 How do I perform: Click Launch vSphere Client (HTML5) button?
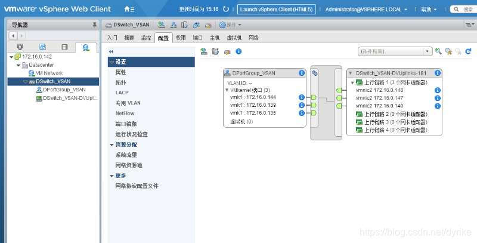[x=276, y=10]
